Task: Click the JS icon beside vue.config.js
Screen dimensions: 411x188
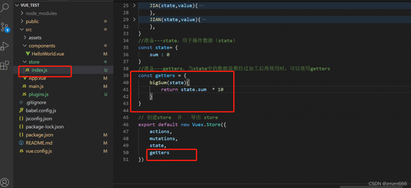Action: 21,151
